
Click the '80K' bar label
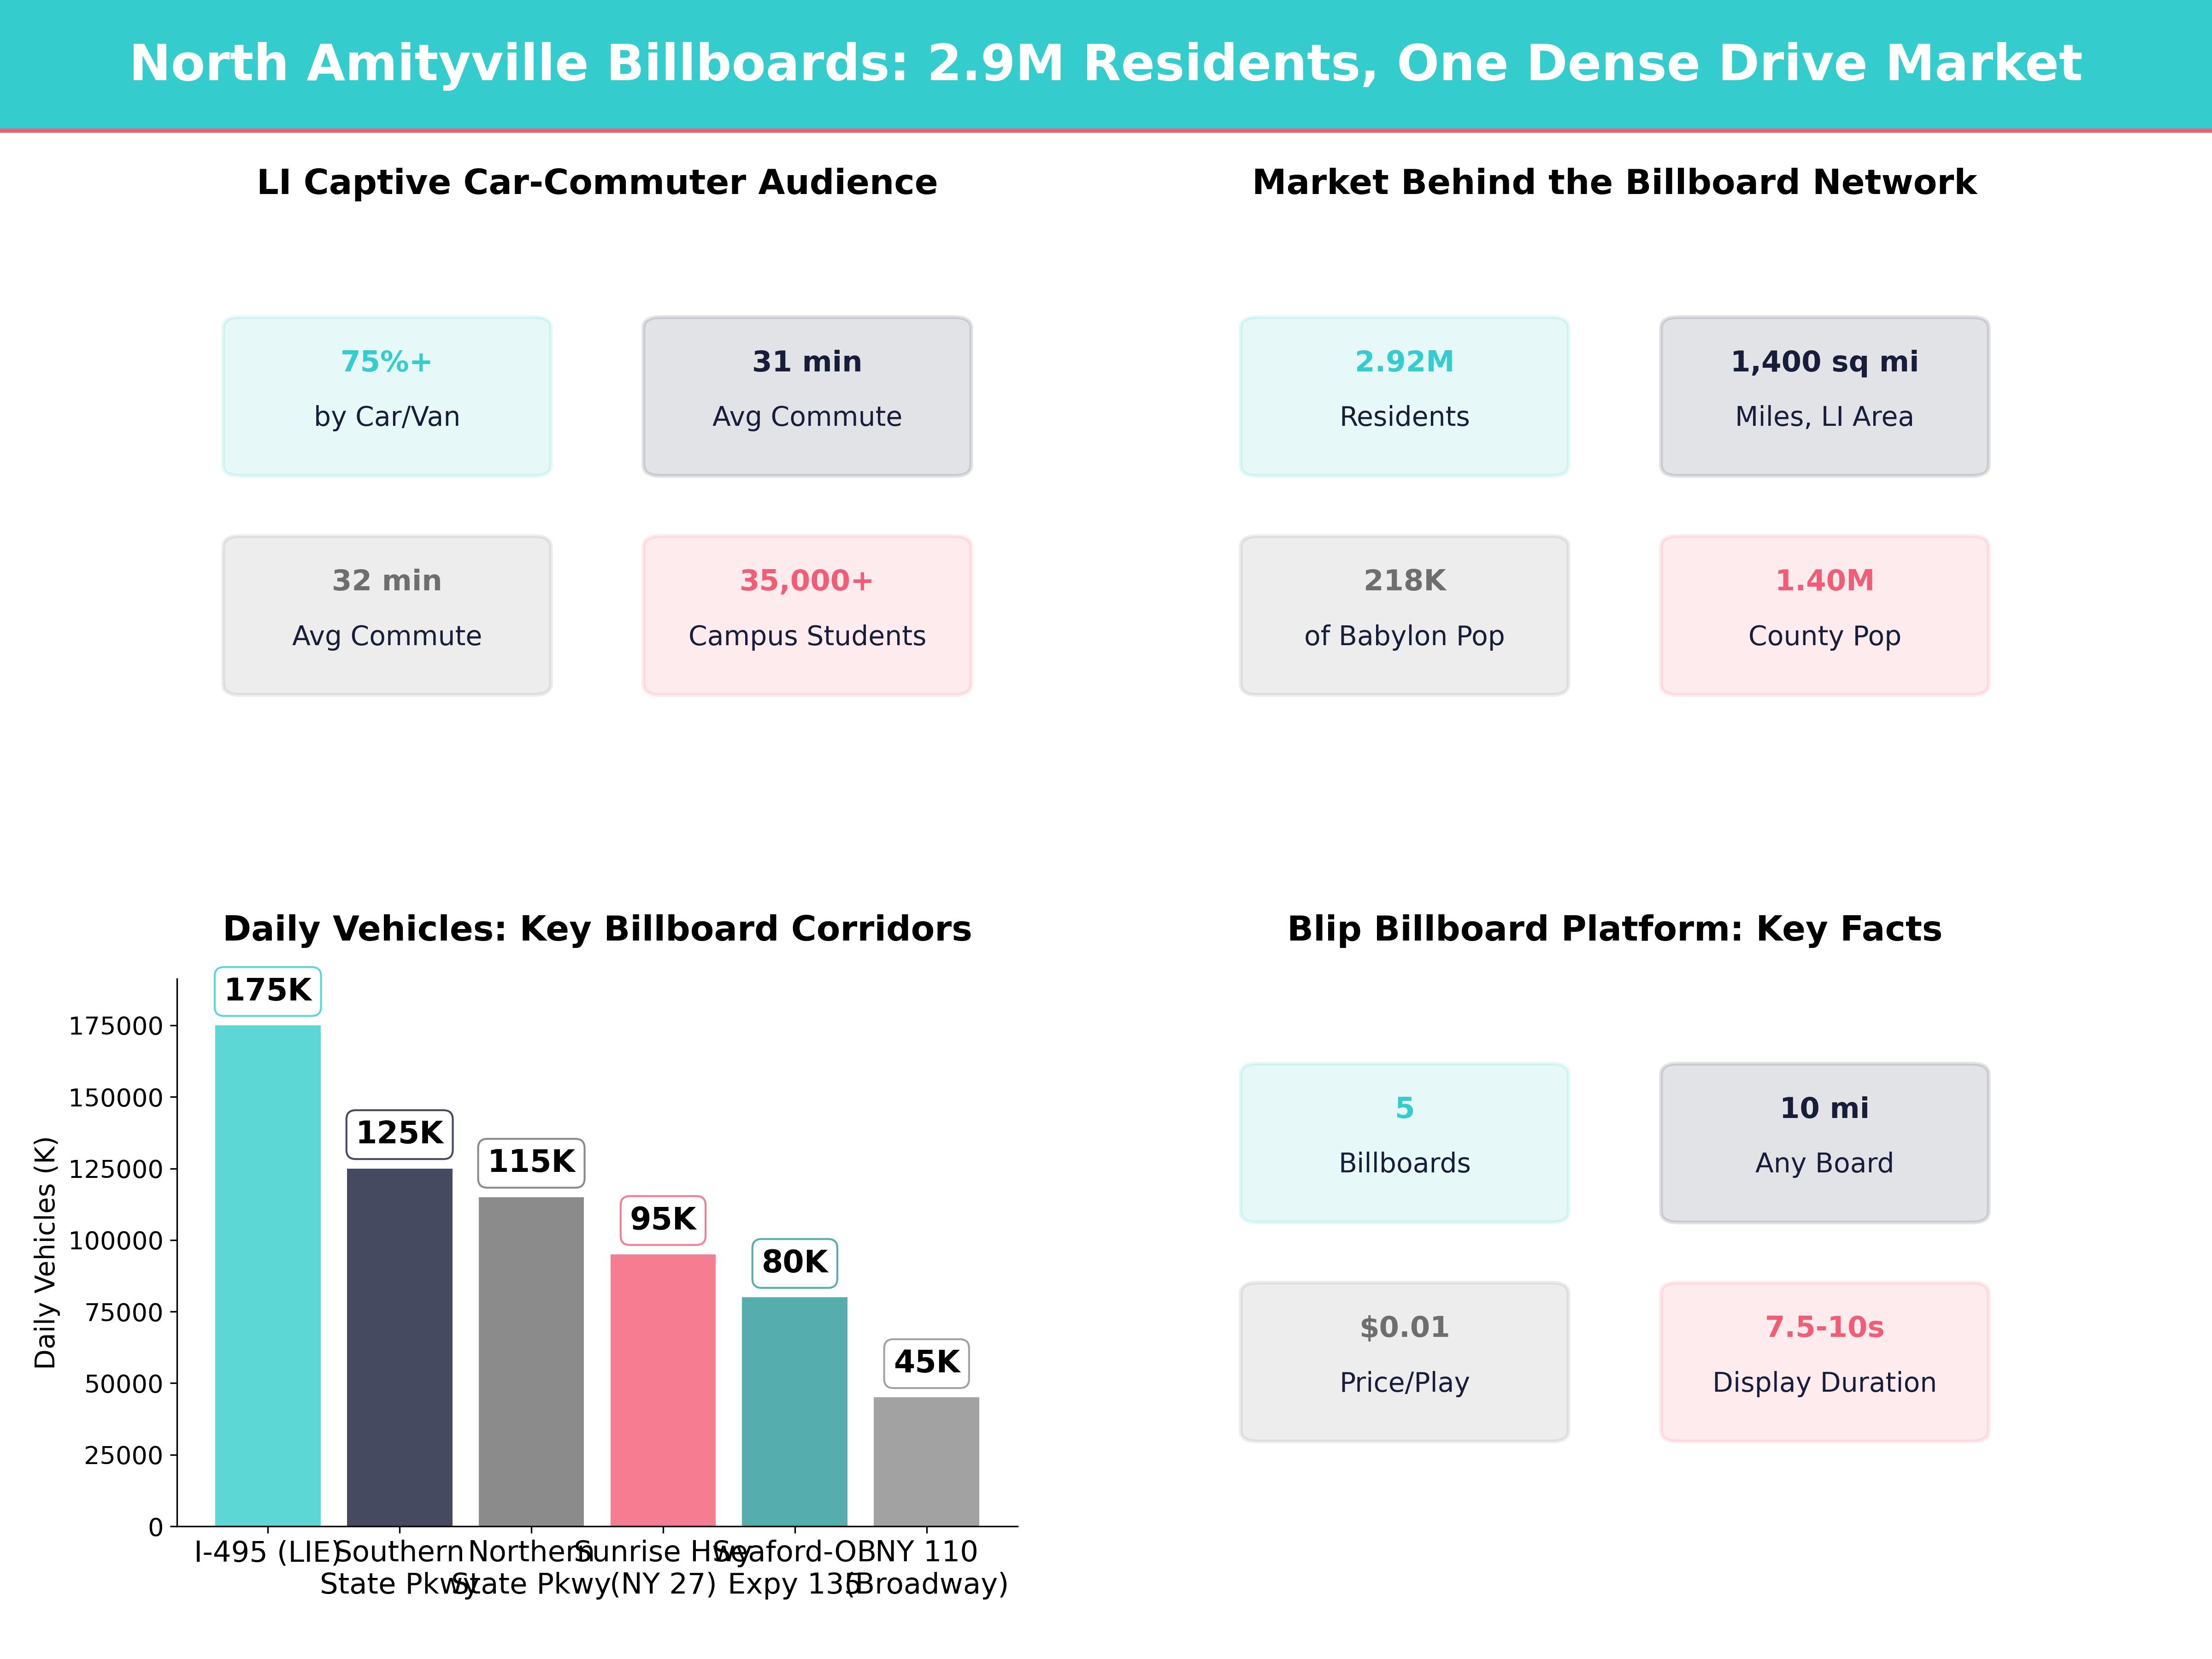[795, 1263]
